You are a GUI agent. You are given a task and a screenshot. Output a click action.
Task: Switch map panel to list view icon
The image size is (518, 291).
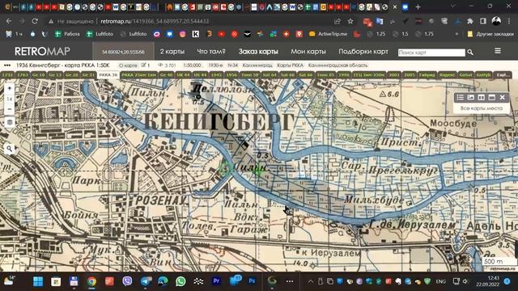[x=461, y=97]
